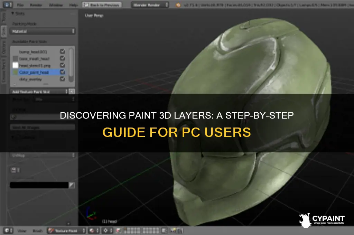The width and height of the screenshot is (354, 235).
Task: Open the File menu
Action: click(20, 5)
